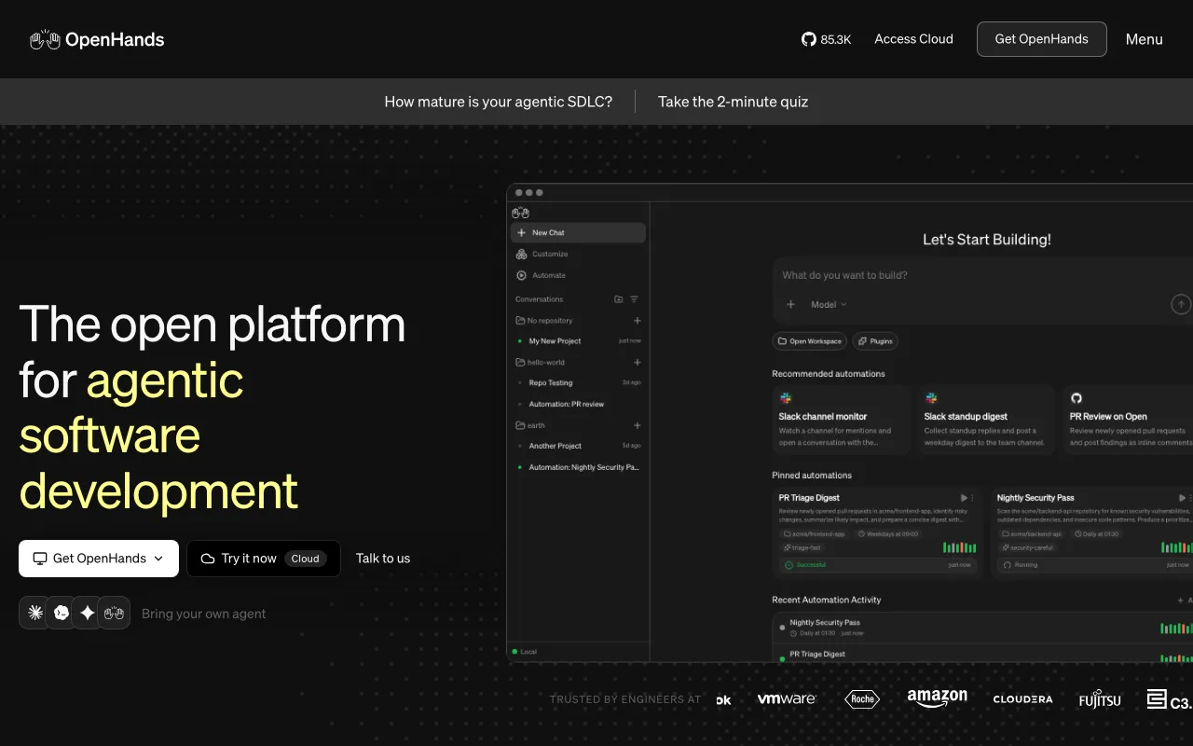Click Take the 2-minute quiz link
Image resolution: width=1193 pixels, height=746 pixels.
(x=734, y=102)
